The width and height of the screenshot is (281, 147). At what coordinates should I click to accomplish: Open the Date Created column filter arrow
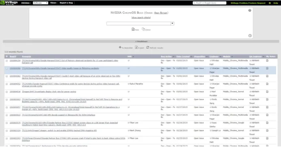191,57
